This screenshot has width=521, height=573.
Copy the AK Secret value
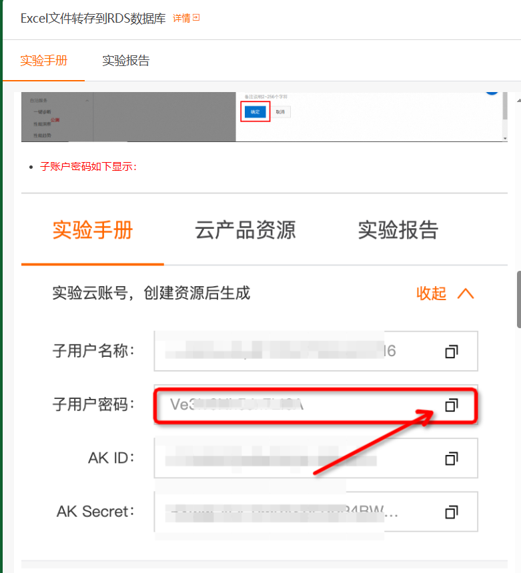(452, 512)
